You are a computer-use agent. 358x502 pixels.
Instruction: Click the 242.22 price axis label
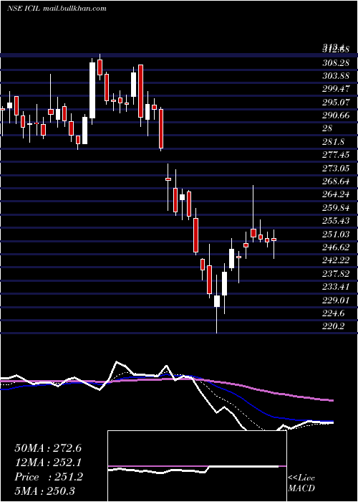[x=336, y=260]
